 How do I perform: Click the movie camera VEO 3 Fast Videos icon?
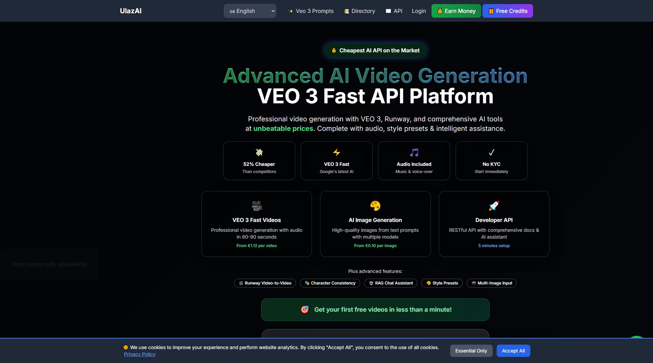[257, 206]
